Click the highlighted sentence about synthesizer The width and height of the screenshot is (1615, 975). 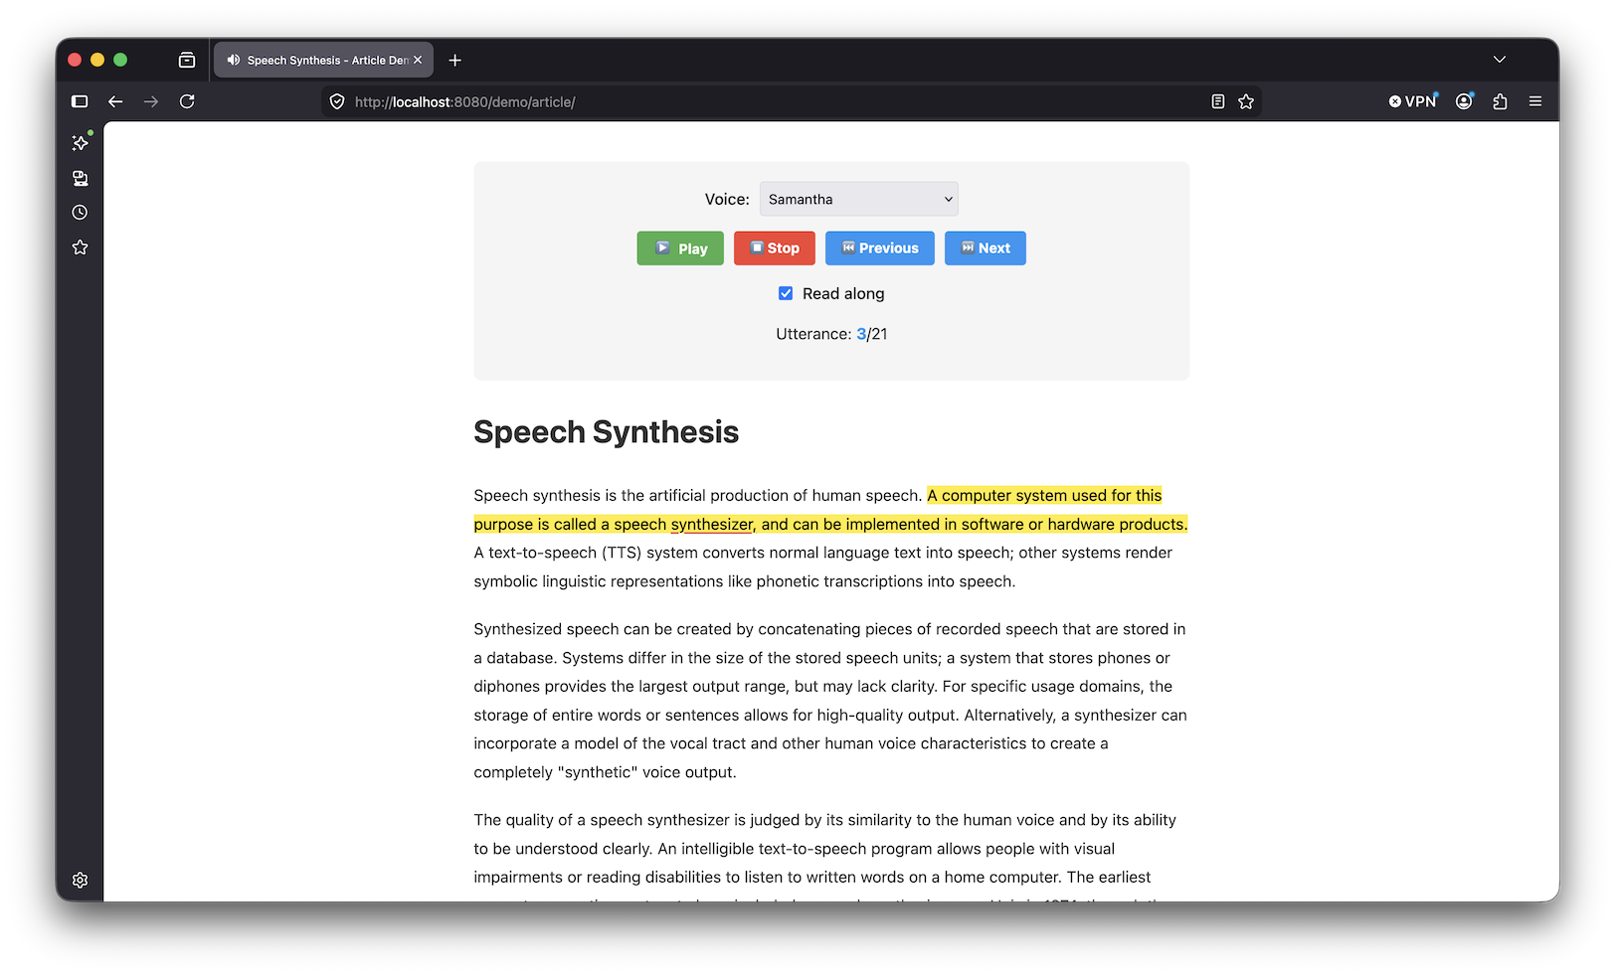click(x=830, y=510)
